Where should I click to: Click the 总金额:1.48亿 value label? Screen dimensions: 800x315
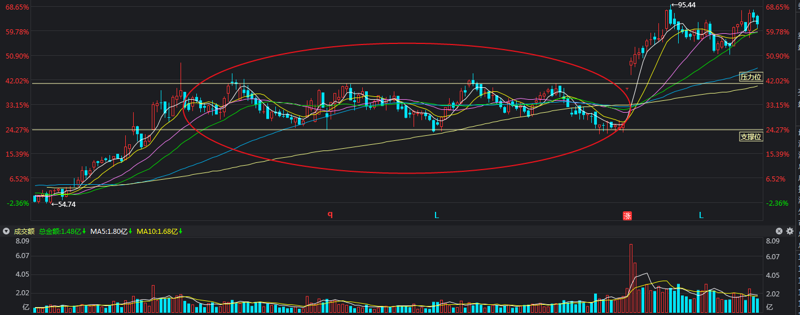(x=62, y=231)
